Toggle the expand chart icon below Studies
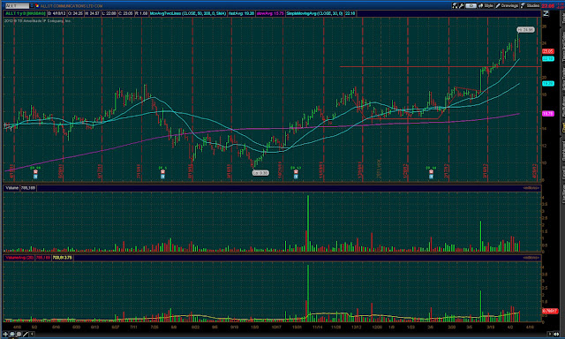The image size is (565, 339). tap(546, 13)
